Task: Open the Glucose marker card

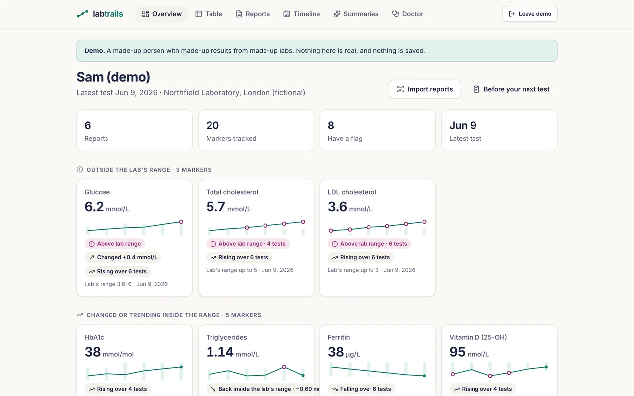Action: [134, 238]
